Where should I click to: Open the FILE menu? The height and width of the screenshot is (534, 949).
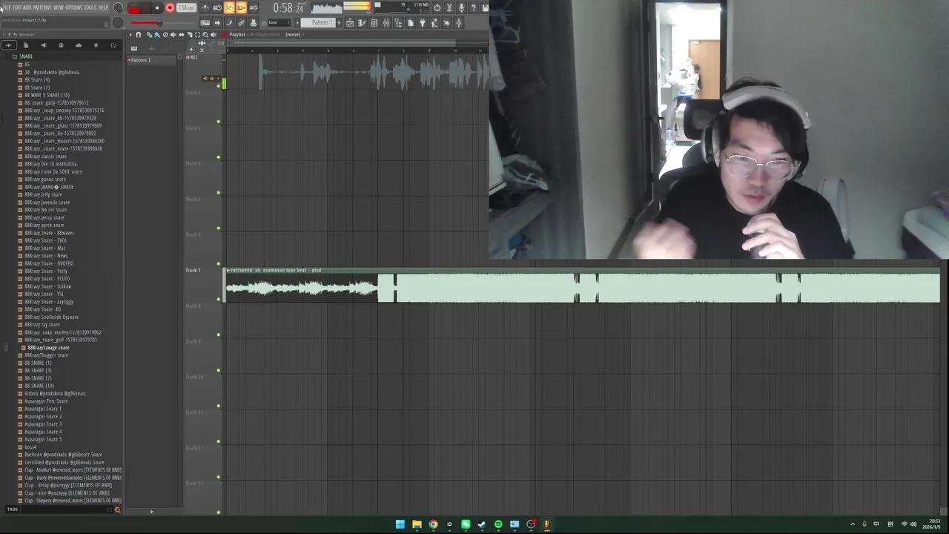7,7
